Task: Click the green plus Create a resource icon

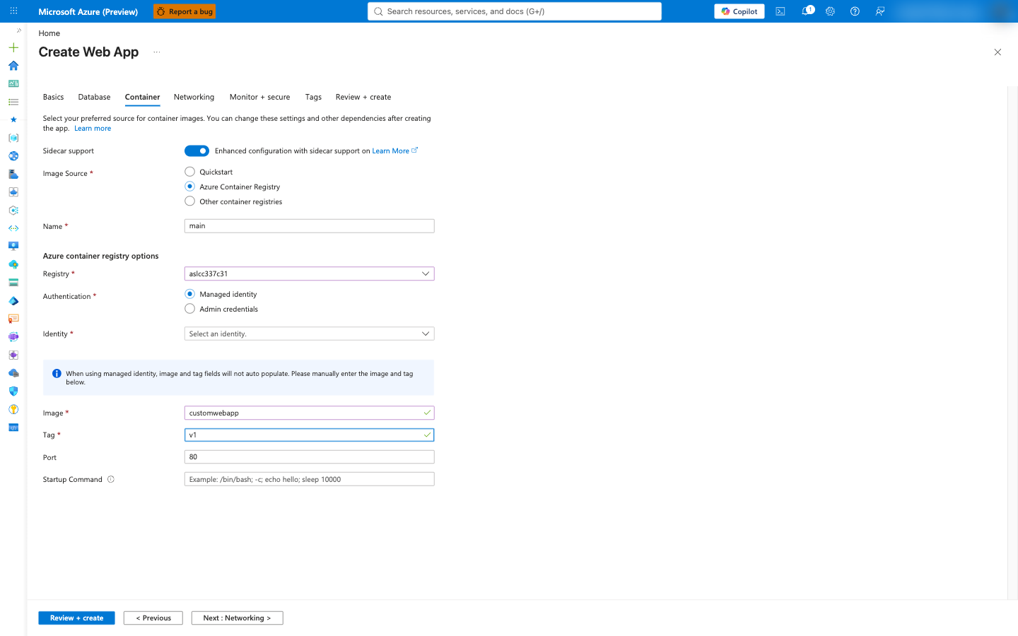Action: click(13, 47)
